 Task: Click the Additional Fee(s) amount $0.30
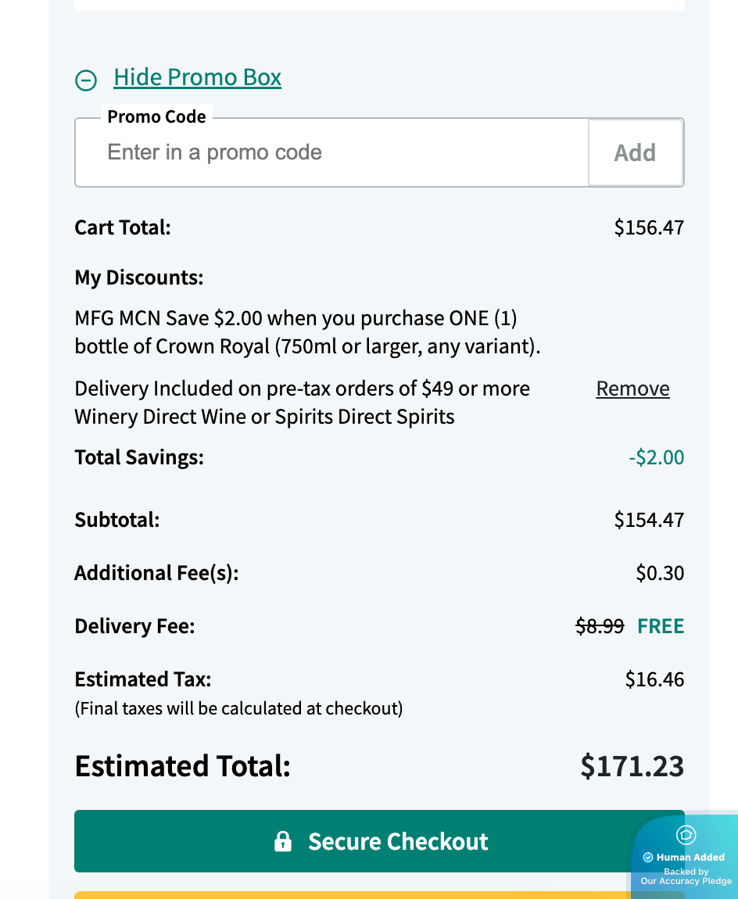[x=660, y=573]
